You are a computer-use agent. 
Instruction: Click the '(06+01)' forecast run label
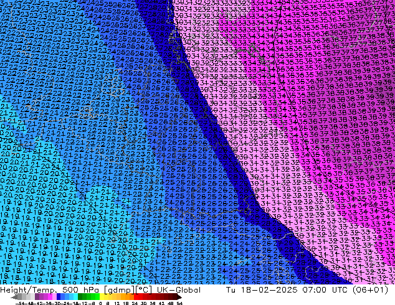370,290
